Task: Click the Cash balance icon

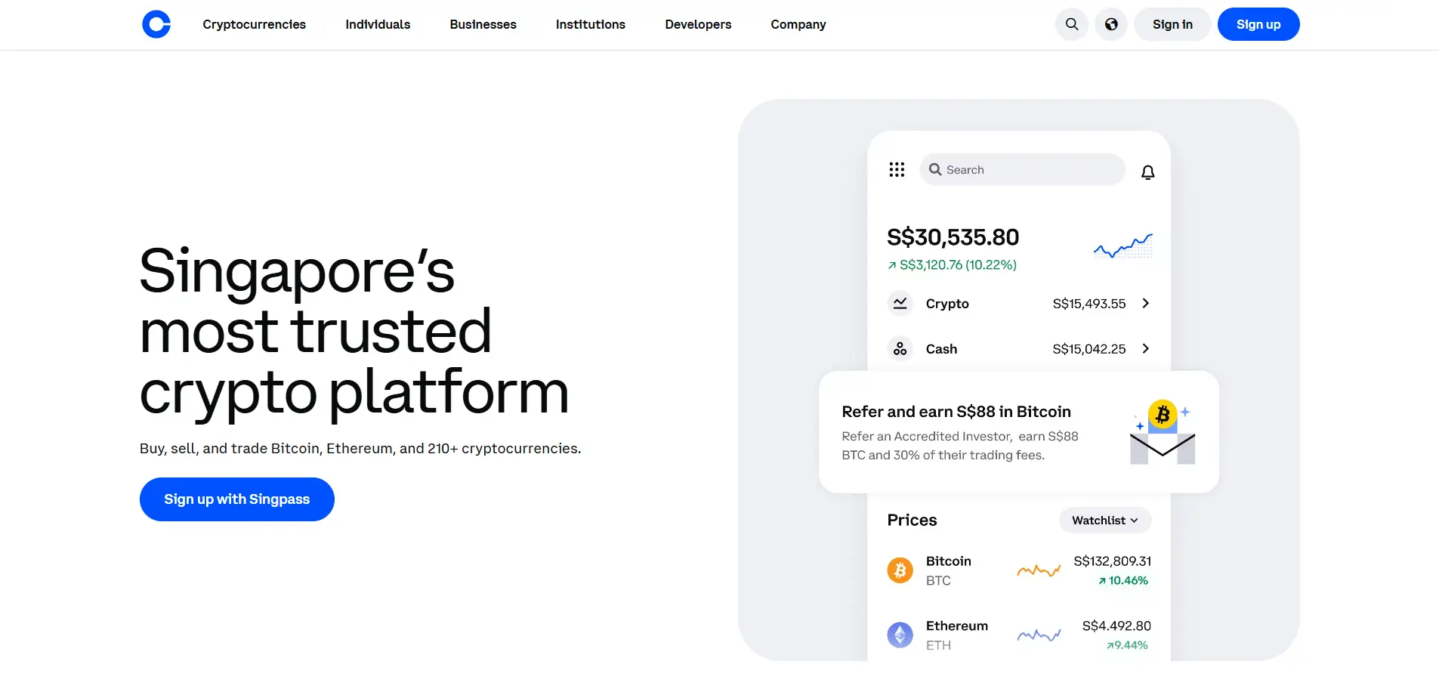Action: pyautogui.click(x=900, y=349)
